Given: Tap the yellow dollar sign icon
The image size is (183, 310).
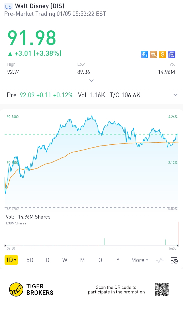Looking at the screenshot, I should [163, 55].
